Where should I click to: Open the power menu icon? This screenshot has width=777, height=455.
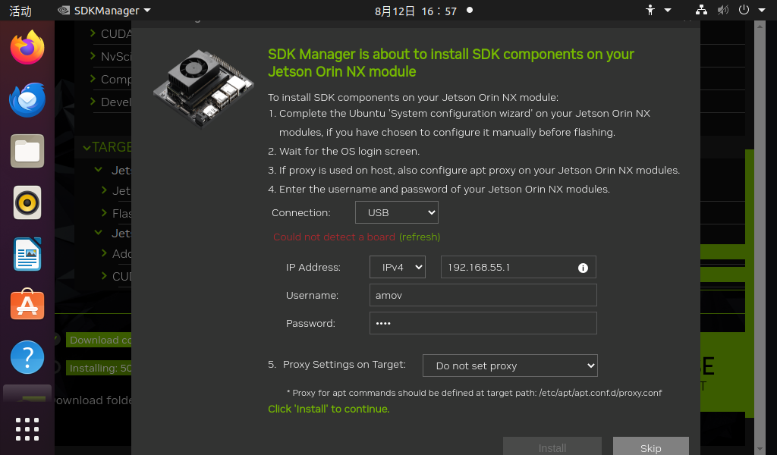coord(744,10)
